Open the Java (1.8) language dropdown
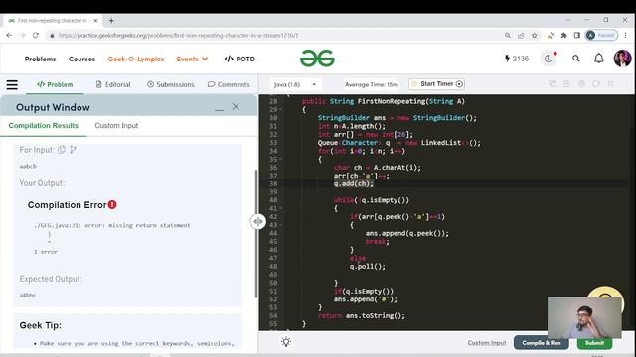 (x=295, y=84)
